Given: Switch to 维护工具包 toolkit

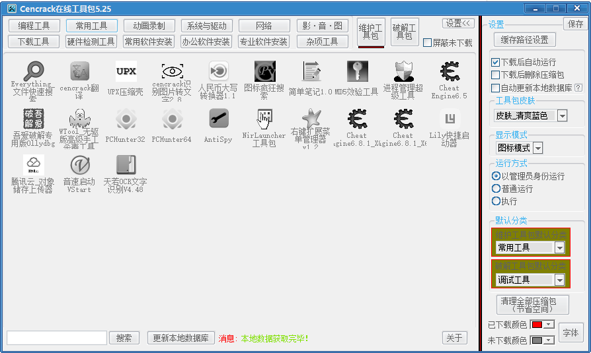Looking at the screenshot, I should click(371, 32).
